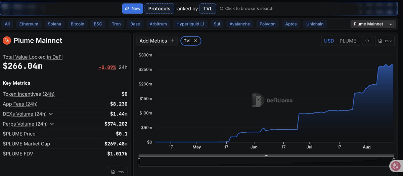Select the Avalanche chain filter
This screenshot has width=403, height=176.
(x=240, y=24)
